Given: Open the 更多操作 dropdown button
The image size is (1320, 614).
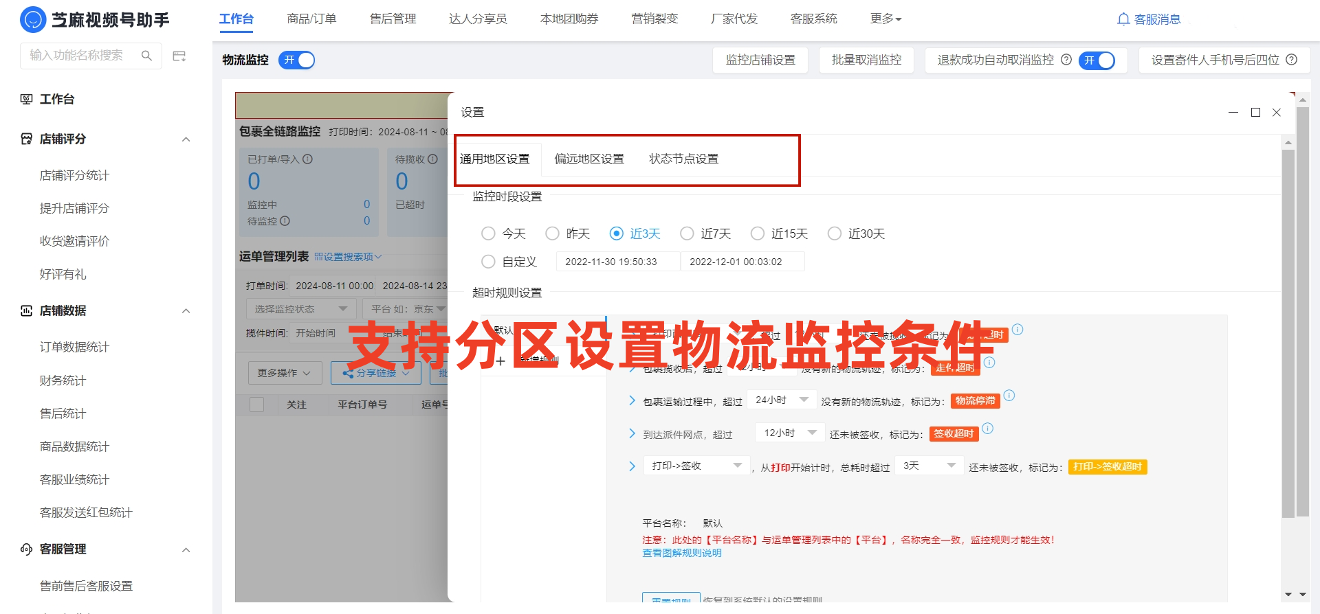Looking at the screenshot, I should tap(285, 373).
